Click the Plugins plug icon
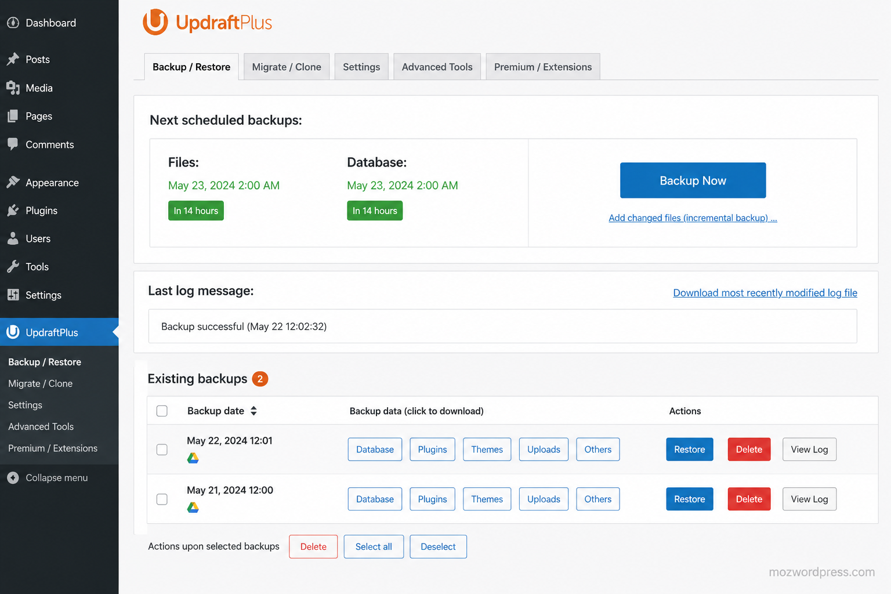Image resolution: width=891 pixels, height=594 pixels. coord(13,210)
